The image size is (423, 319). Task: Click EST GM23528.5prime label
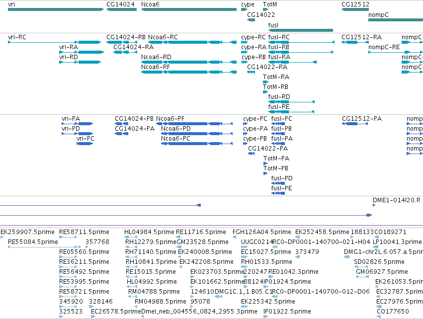[x=203, y=242]
